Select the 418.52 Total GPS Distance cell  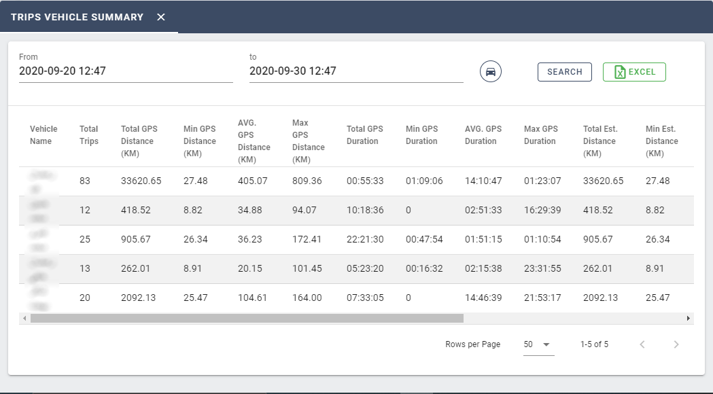tap(135, 210)
